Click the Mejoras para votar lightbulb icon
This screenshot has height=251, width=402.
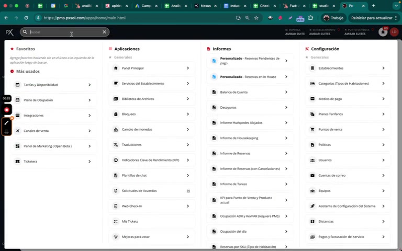click(116, 237)
